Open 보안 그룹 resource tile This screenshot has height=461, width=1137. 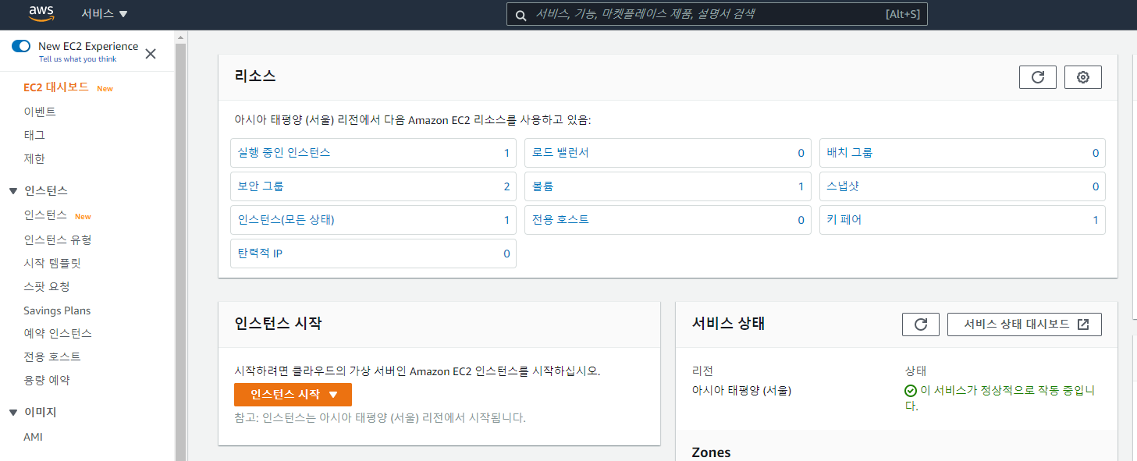(x=374, y=186)
